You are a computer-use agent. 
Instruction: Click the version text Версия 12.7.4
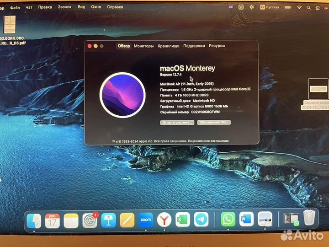171,75
